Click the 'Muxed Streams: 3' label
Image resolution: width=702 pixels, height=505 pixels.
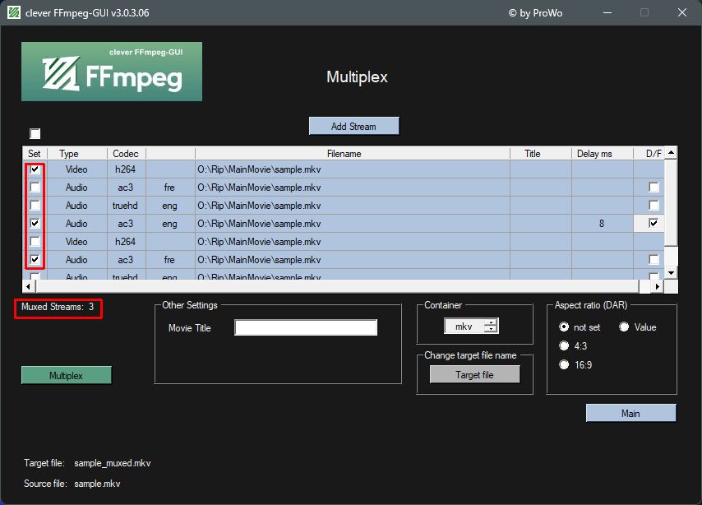[x=58, y=307]
